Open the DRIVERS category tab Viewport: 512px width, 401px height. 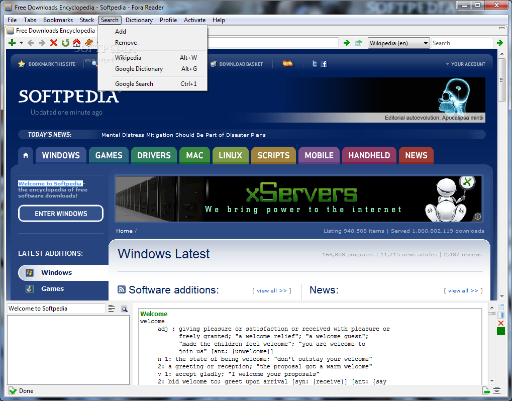coord(154,155)
